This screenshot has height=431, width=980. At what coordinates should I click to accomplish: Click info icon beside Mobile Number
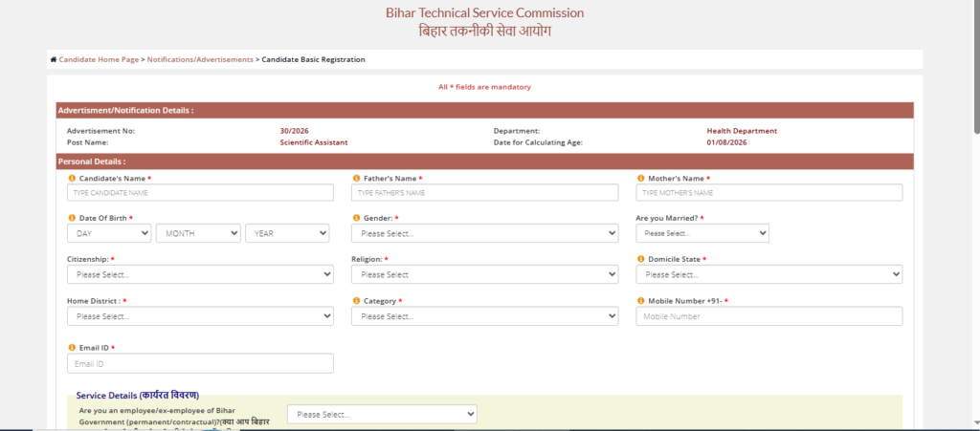tap(640, 301)
